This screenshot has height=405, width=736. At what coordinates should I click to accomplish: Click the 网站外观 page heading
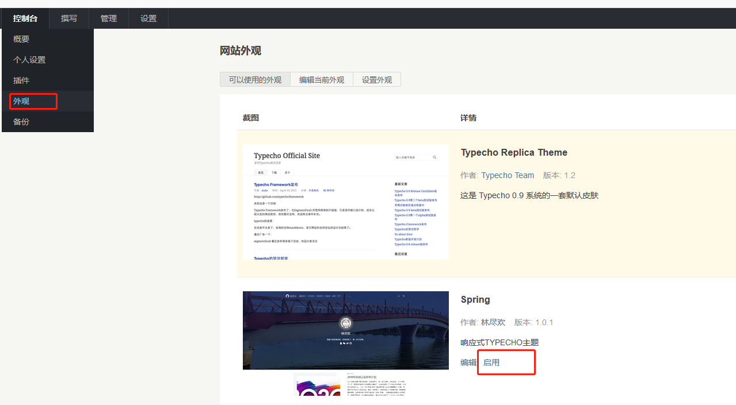click(241, 51)
